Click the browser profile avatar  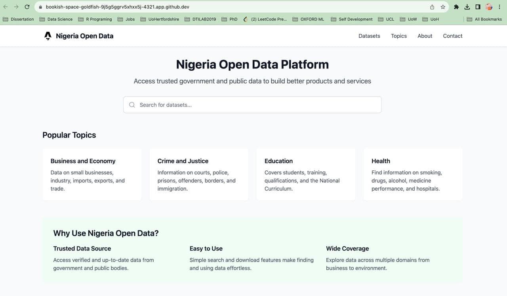point(488,7)
